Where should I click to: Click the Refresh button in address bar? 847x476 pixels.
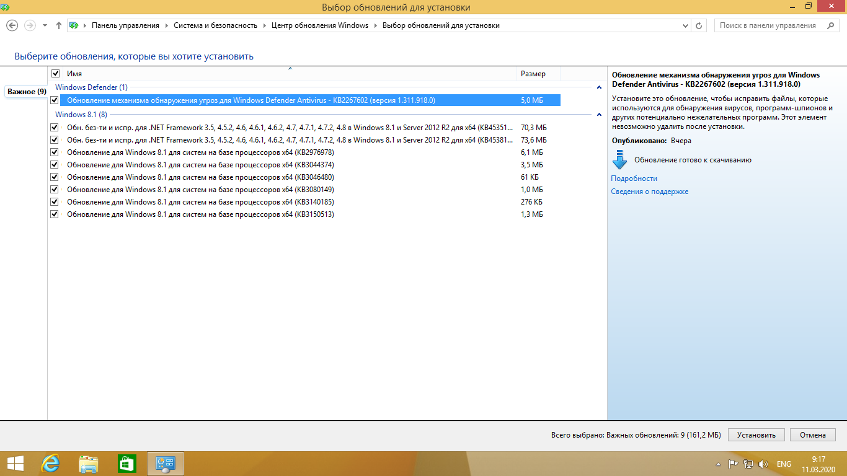pos(699,25)
